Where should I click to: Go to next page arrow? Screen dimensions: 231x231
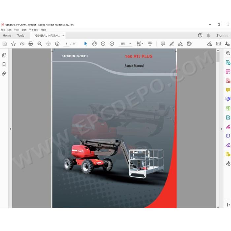(57, 44)
